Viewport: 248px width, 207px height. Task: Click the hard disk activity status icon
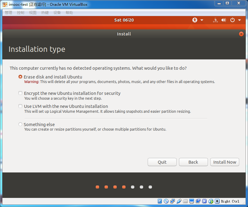coord(160,201)
